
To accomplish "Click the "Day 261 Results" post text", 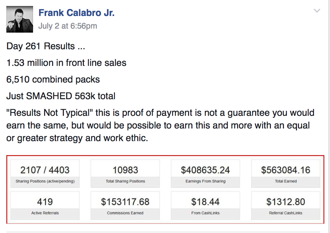I will (x=46, y=46).
